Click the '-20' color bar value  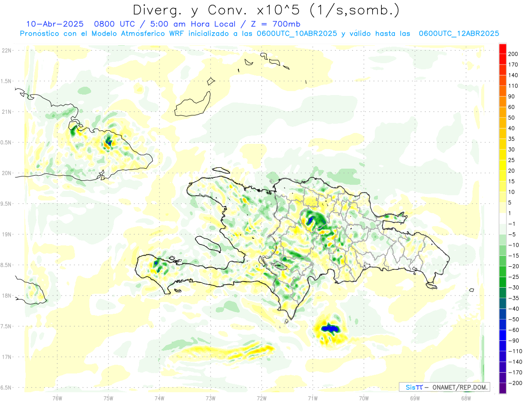point(513,267)
